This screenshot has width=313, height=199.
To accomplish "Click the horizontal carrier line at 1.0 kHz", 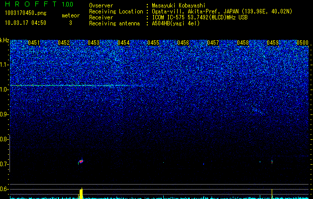I will coord(71,86).
